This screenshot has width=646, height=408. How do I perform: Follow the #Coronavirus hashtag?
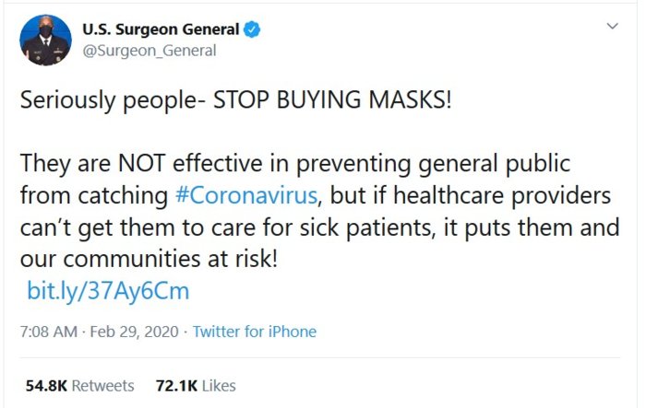pyautogui.click(x=246, y=195)
